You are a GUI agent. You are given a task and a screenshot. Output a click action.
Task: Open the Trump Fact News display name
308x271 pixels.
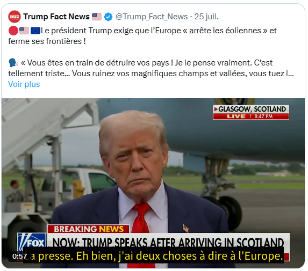[56, 17]
